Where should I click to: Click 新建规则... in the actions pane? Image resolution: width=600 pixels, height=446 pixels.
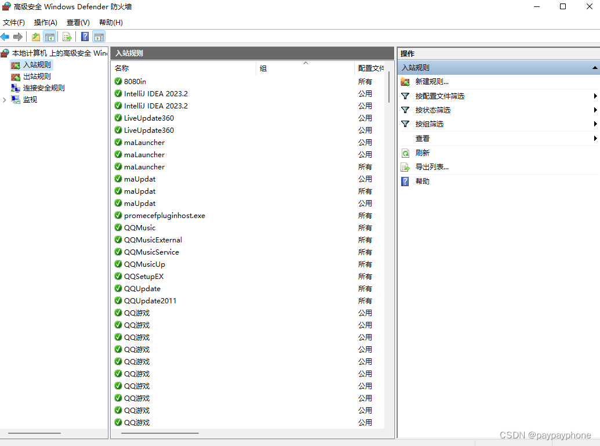coord(432,82)
